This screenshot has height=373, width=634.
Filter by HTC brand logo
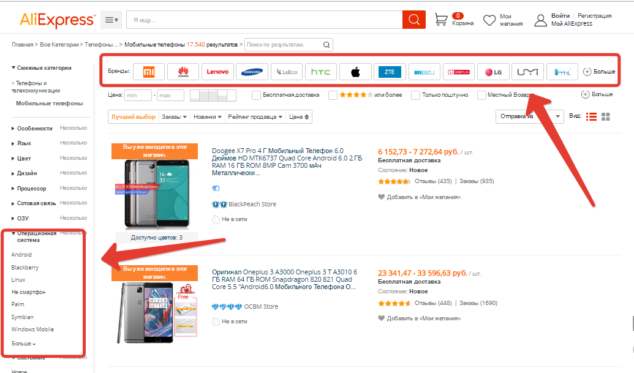(321, 72)
